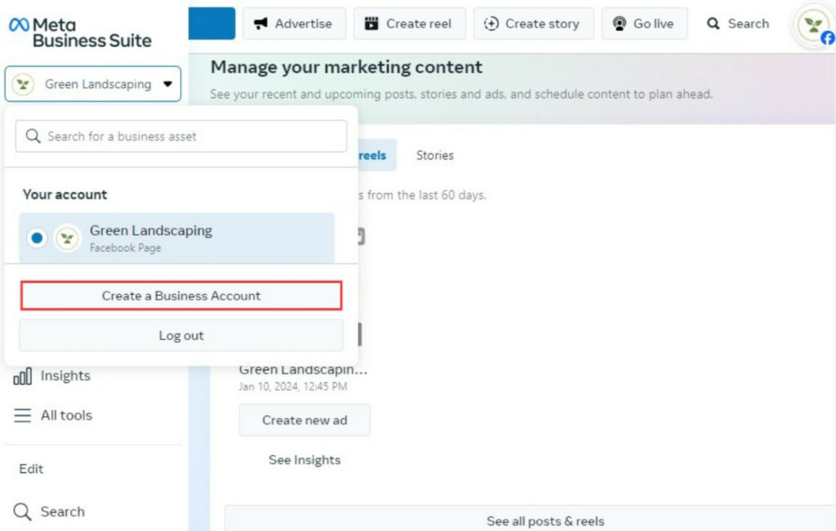Click the page avatar in account selector
This screenshot has height=531, width=836.
(x=23, y=84)
